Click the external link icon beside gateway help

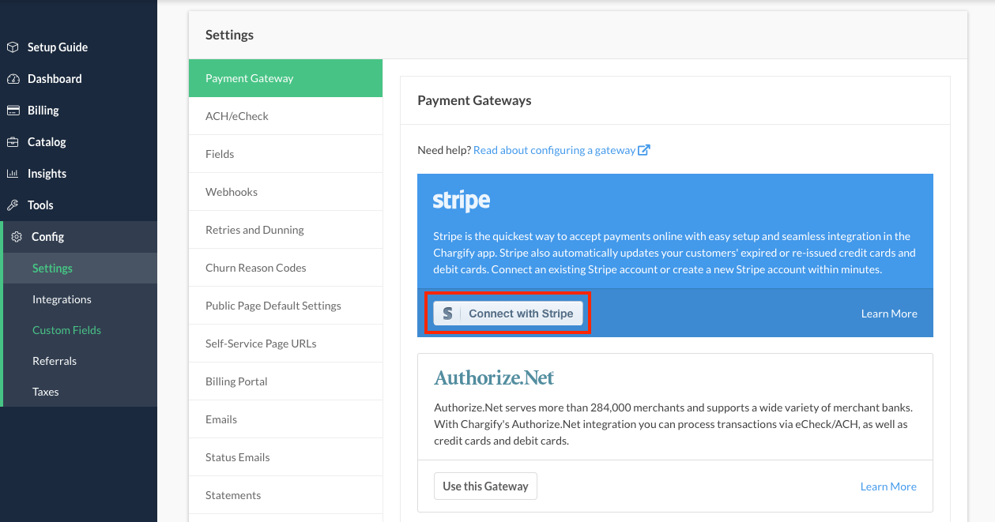pos(644,150)
